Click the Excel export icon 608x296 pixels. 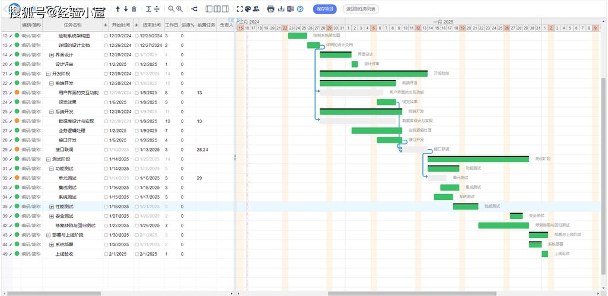point(291,9)
